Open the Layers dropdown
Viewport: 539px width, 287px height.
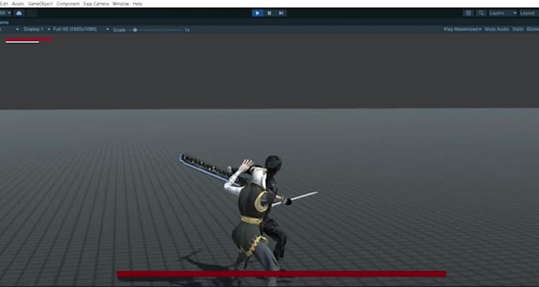tap(503, 13)
